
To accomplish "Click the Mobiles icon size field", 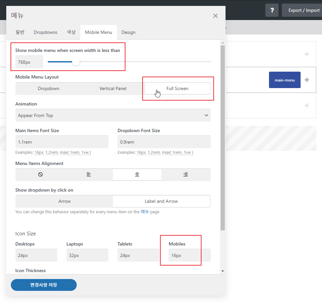I will click(190, 255).
